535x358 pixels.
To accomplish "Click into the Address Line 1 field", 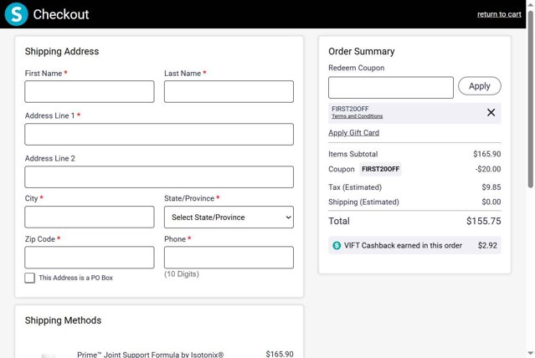I will [159, 135].
